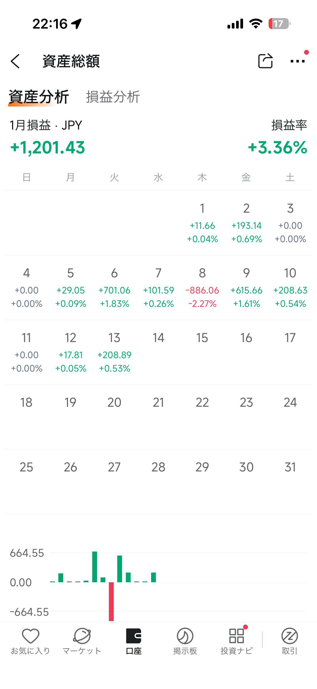Open the three-dot more options menu
This screenshot has width=317, height=689.
point(297,61)
